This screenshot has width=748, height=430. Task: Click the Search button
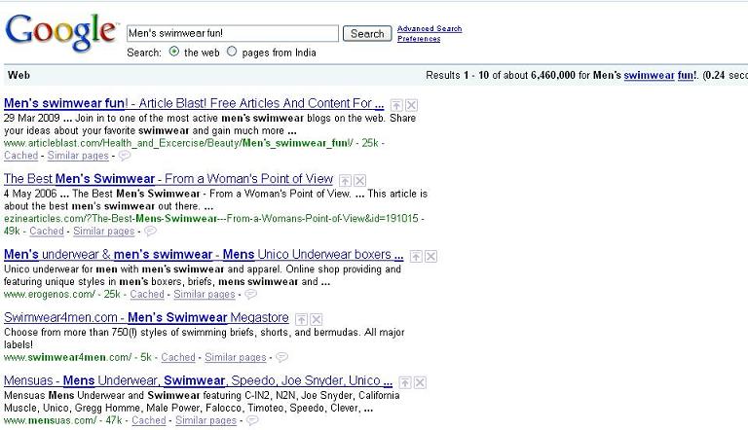[x=367, y=33]
